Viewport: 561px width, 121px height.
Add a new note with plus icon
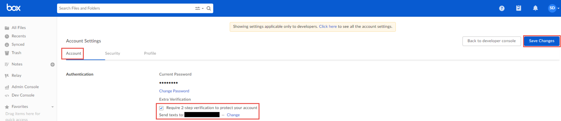tap(53, 65)
